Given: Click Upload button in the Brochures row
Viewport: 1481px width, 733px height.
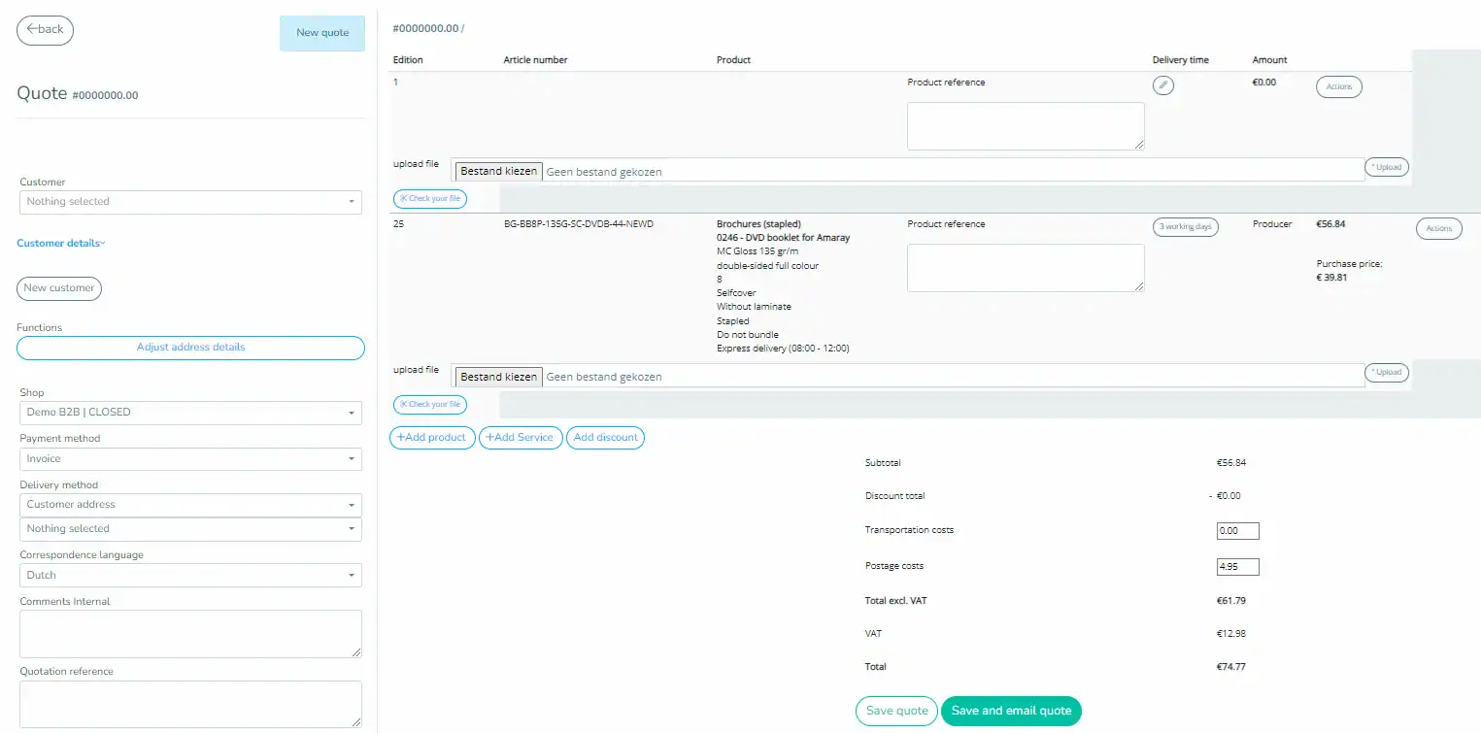Looking at the screenshot, I should (x=1387, y=372).
